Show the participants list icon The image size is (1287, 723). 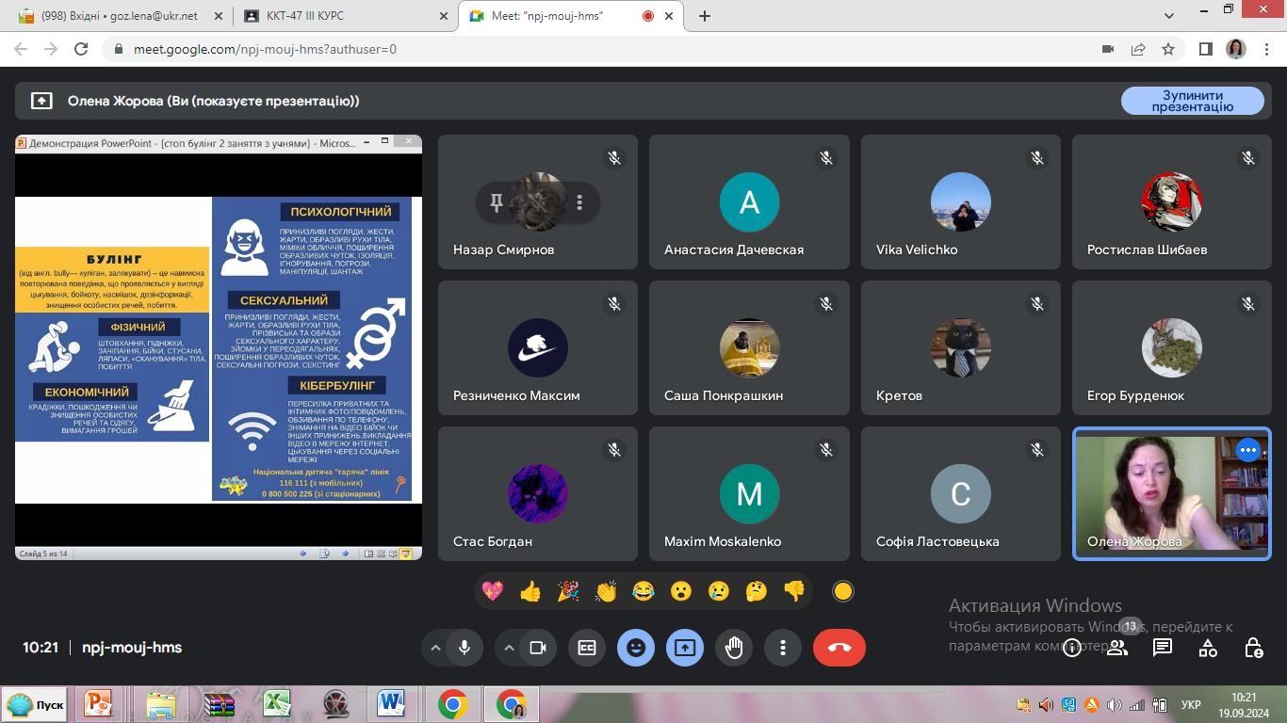point(1117,648)
